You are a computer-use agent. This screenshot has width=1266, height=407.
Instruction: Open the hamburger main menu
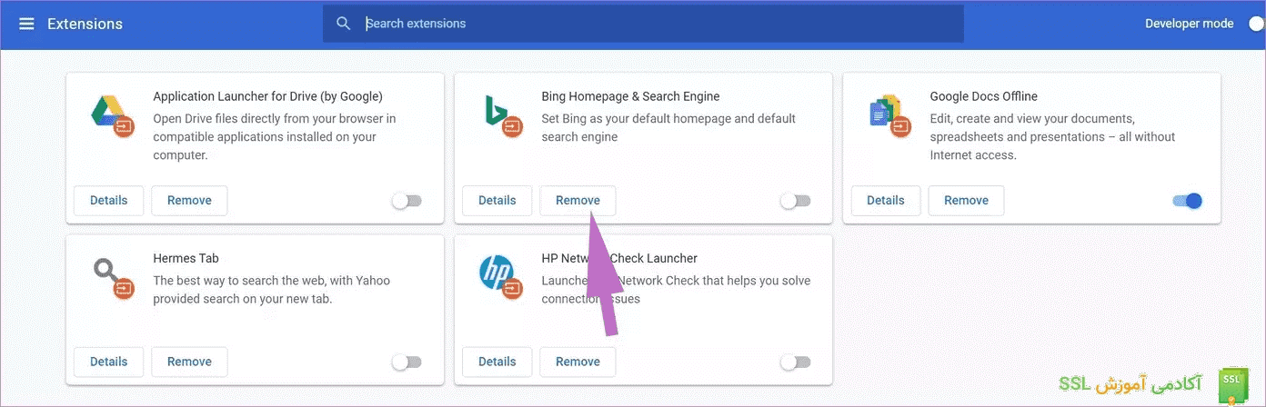pyautogui.click(x=26, y=24)
